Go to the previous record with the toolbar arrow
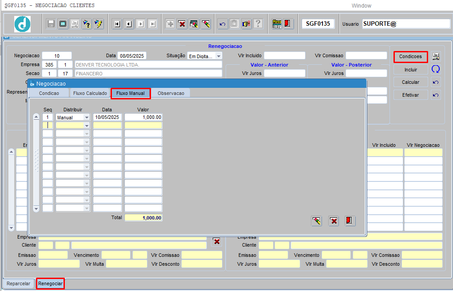Viewport: 453px width, 291px height. [129, 24]
